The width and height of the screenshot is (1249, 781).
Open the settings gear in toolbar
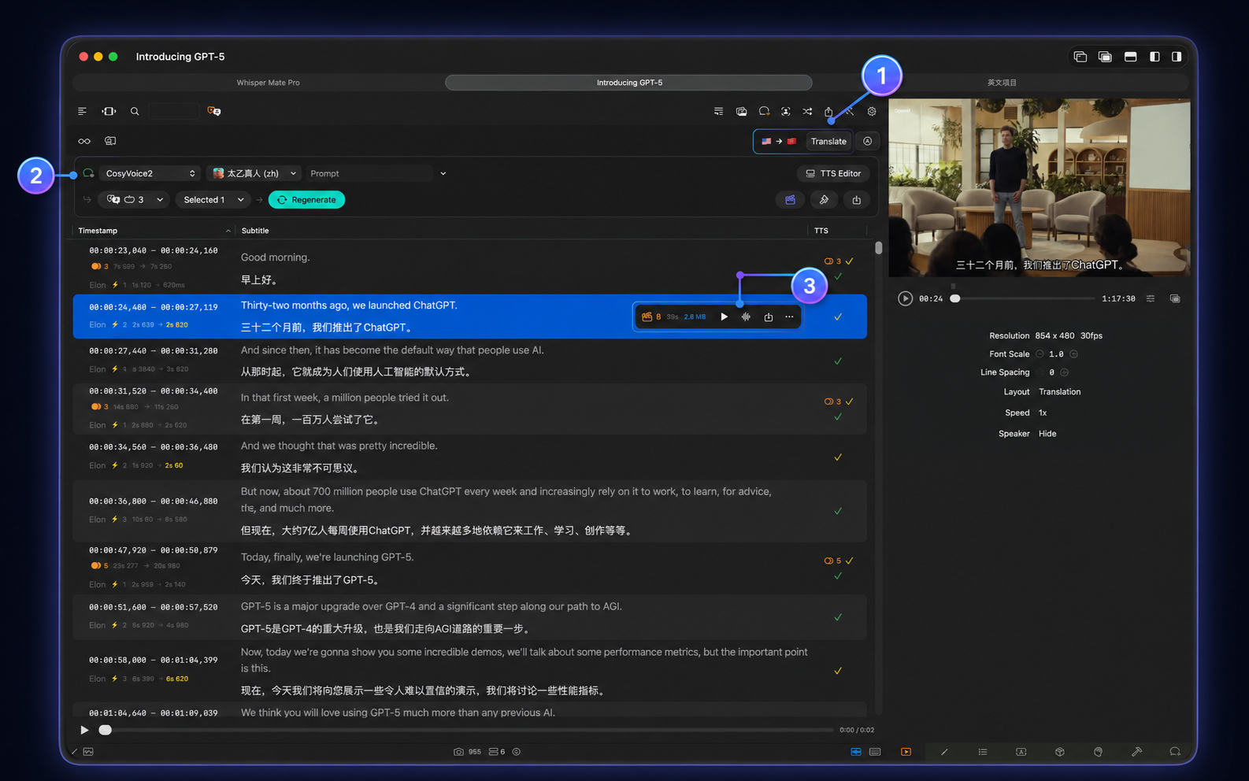[x=872, y=112]
